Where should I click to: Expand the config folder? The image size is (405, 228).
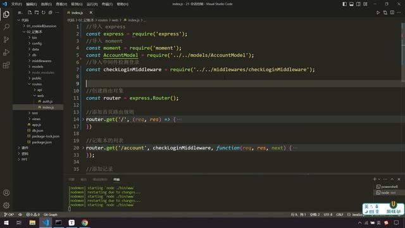click(37, 44)
